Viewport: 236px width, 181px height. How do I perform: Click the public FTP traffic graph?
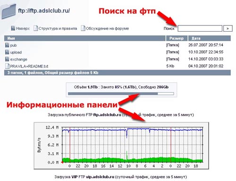coord(121,146)
